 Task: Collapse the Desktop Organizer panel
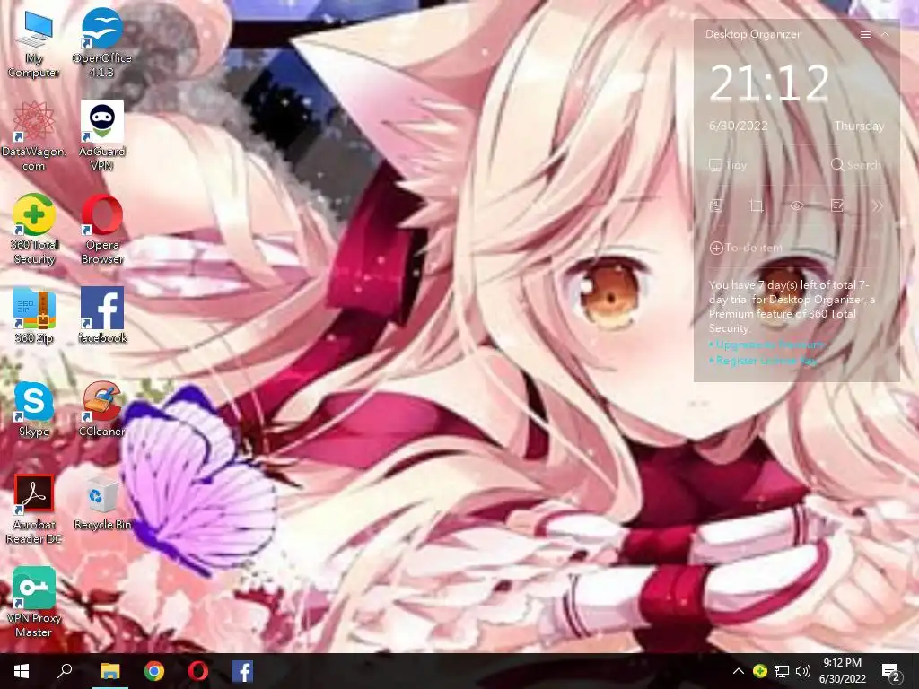tap(885, 35)
